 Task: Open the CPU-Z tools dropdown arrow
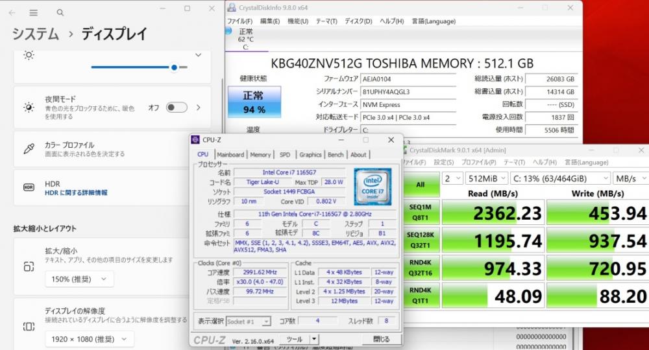[314, 339]
